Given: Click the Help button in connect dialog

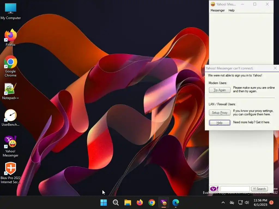Looking at the screenshot, I should [220, 123].
